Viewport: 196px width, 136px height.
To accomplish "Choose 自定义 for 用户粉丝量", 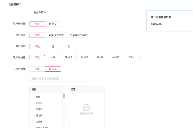I will click(53, 24).
